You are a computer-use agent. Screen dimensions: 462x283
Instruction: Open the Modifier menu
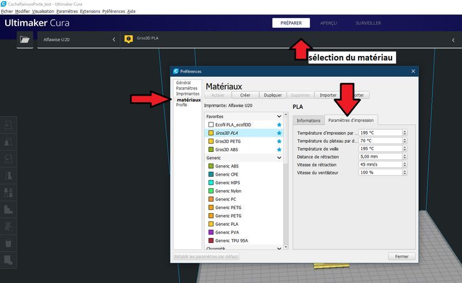pyautogui.click(x=23, y=12)
